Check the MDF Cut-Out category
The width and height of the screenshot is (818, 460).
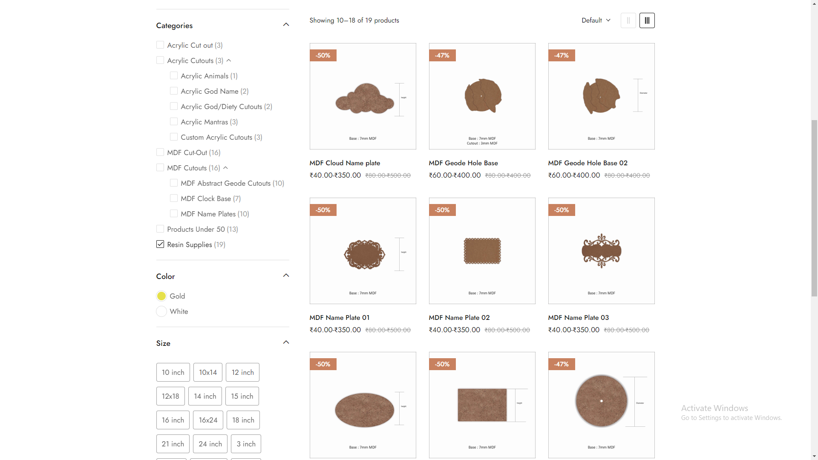[160, 152]
